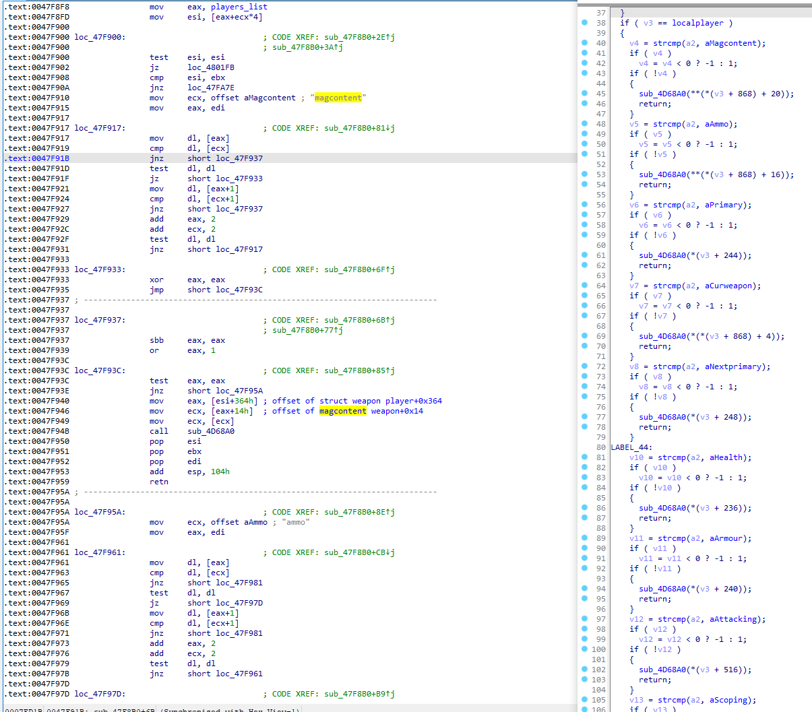
Task: Click the sbb mnemonic at 0047F937
Action: (x=157, y=340)
